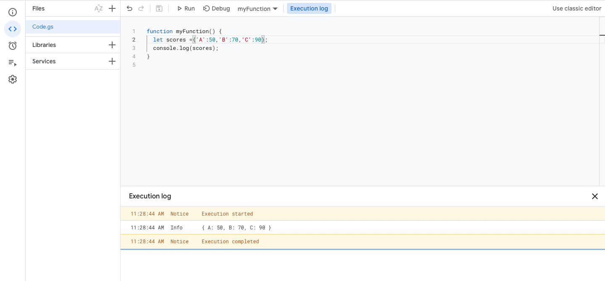Select Code.gs file in Files list
The width and height of the screenshot is (605, 281).
pos(43,27)
